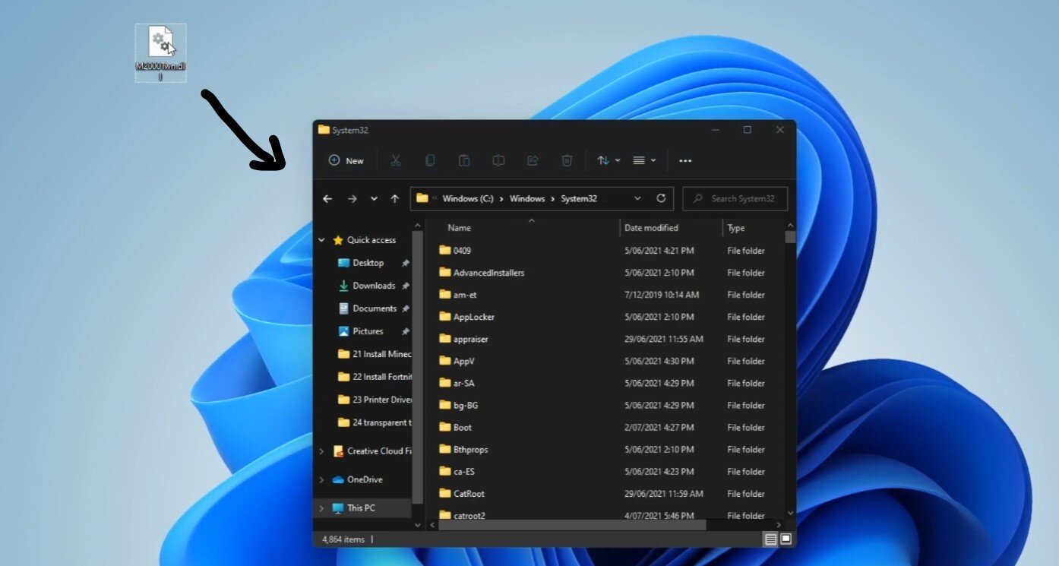The height and width of the screenshot is (566, 1059).
Task: Click the horizontal scroll-right arrow
Action: click(x=779, y=524)
